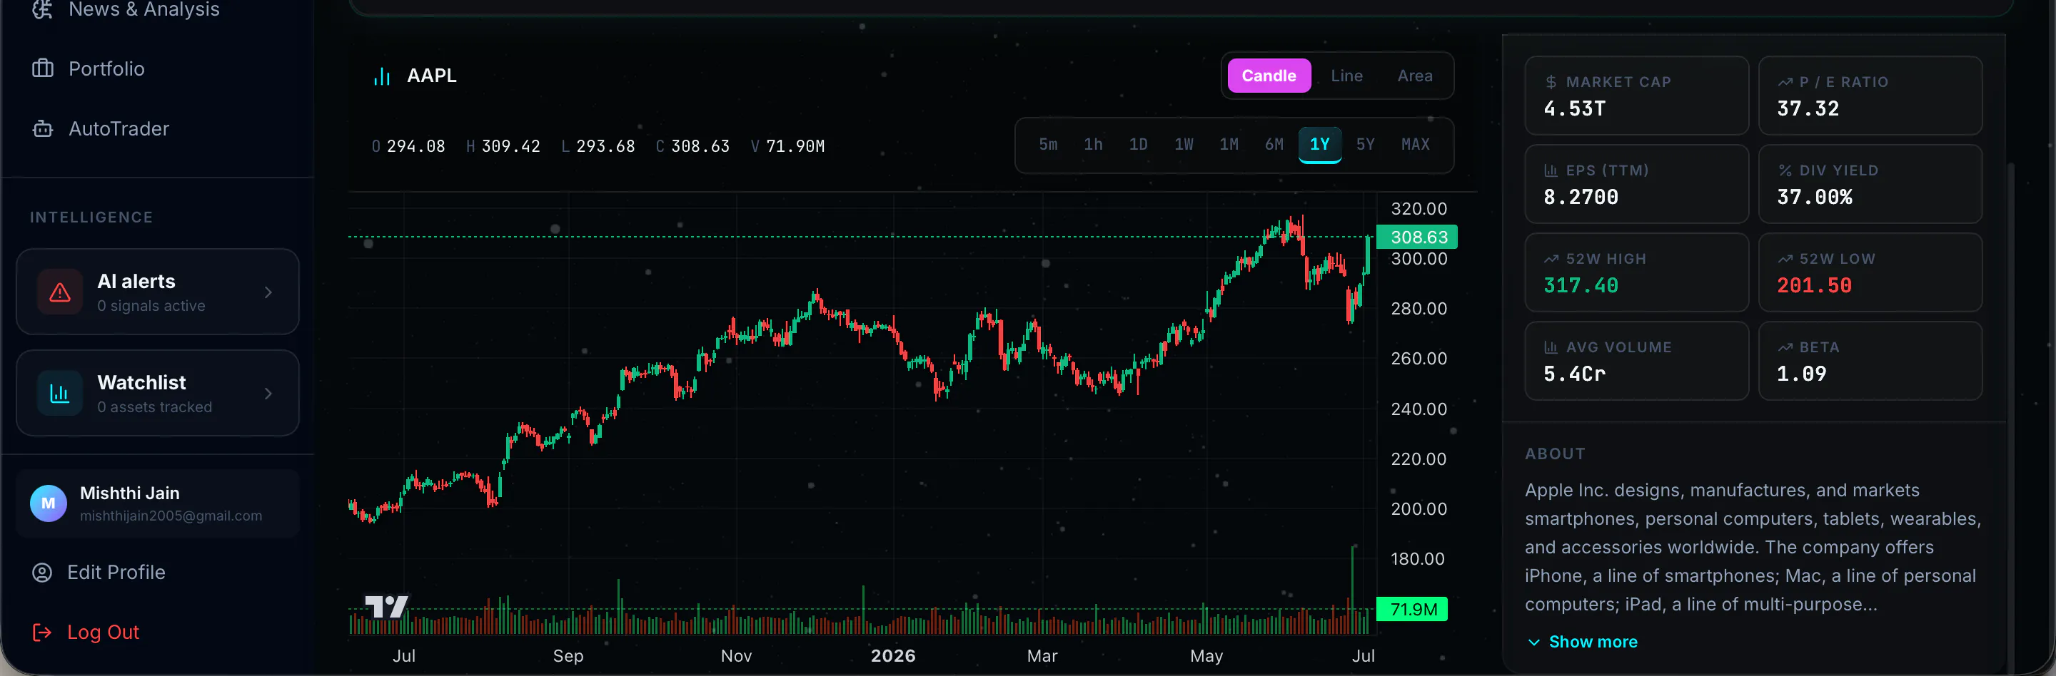Click the high price 309.42
The image size is (2056, 676).
tap(511, 147)
